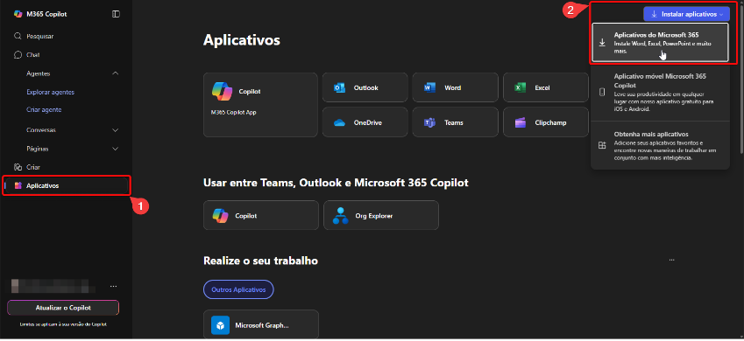Viewport: 744px width, 341px height.
Task: Click the 'Realize o seu trabalho' heading
Action: coord(260,261)
